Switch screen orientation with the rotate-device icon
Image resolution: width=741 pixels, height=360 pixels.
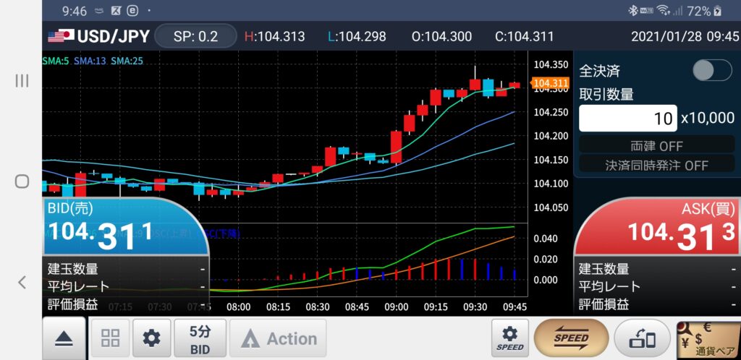(642, 338)
